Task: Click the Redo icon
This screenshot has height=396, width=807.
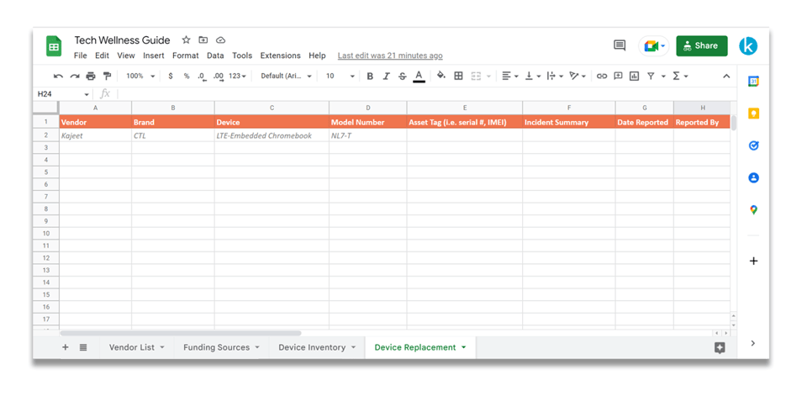Action: point(75,77)
